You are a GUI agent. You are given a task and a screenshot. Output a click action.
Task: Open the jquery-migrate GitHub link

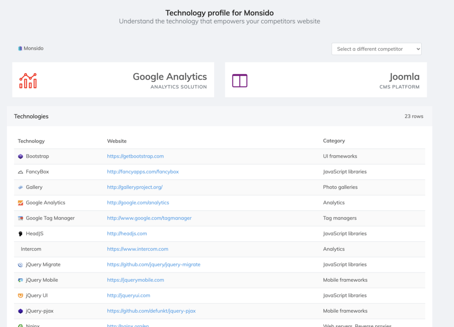153,265
